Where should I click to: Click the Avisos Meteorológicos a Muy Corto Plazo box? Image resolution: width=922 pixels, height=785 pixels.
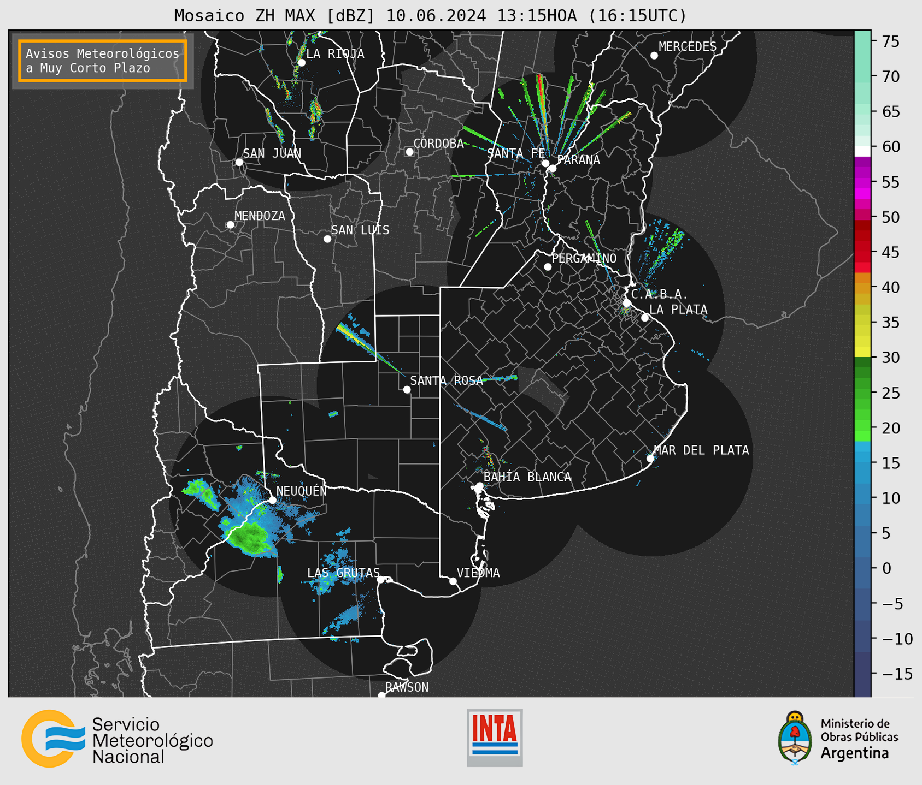103,61
